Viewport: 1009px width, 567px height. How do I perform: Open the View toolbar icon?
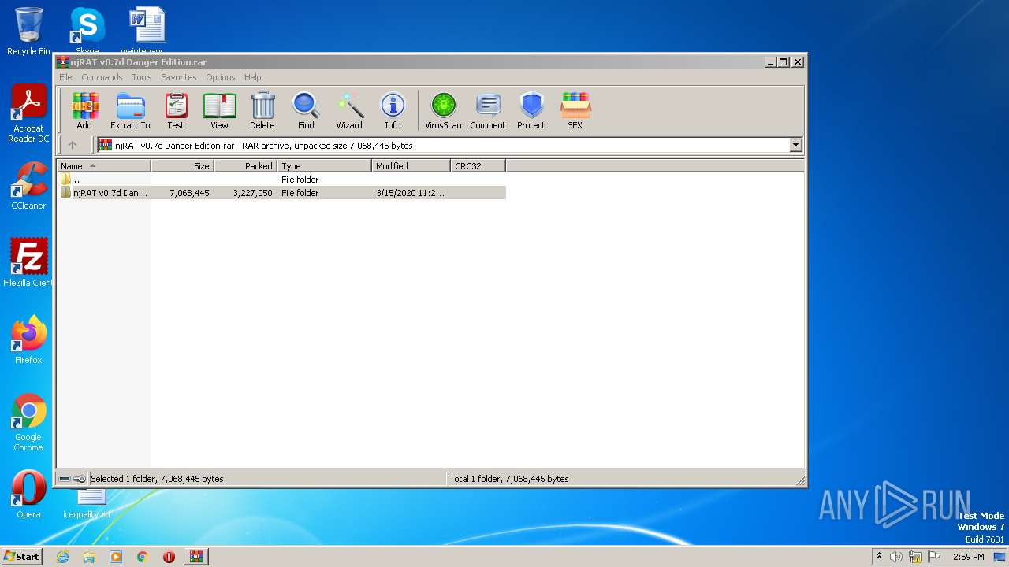(219, 111)
